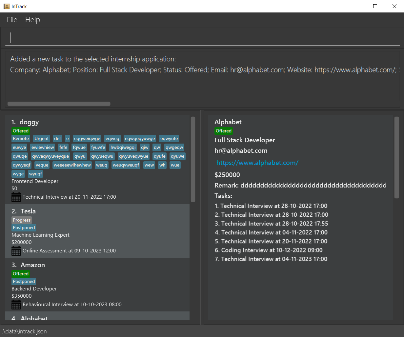Click the result box horizontal scrollbar

[59, 104]
